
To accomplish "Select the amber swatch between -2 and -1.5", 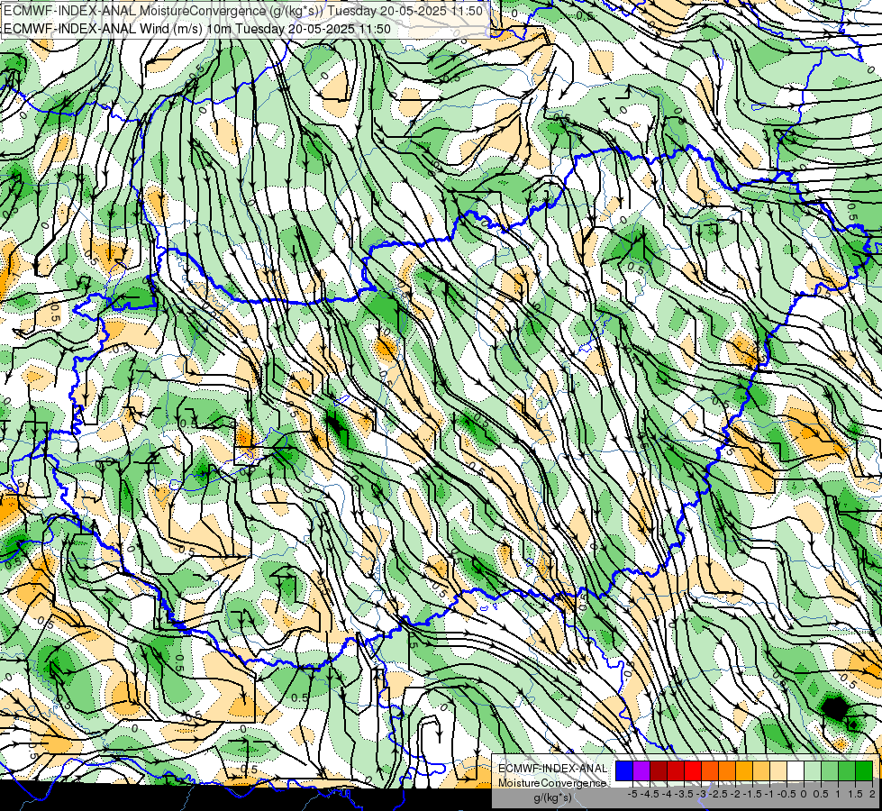I will 744,771.
